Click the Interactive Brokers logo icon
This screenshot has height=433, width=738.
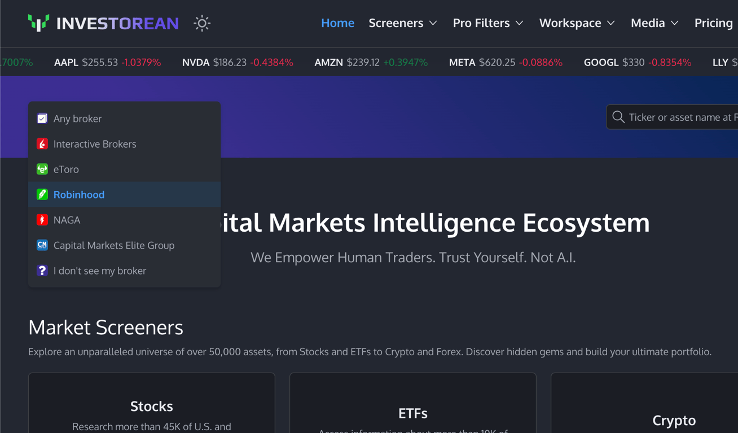tap(42, 144)
